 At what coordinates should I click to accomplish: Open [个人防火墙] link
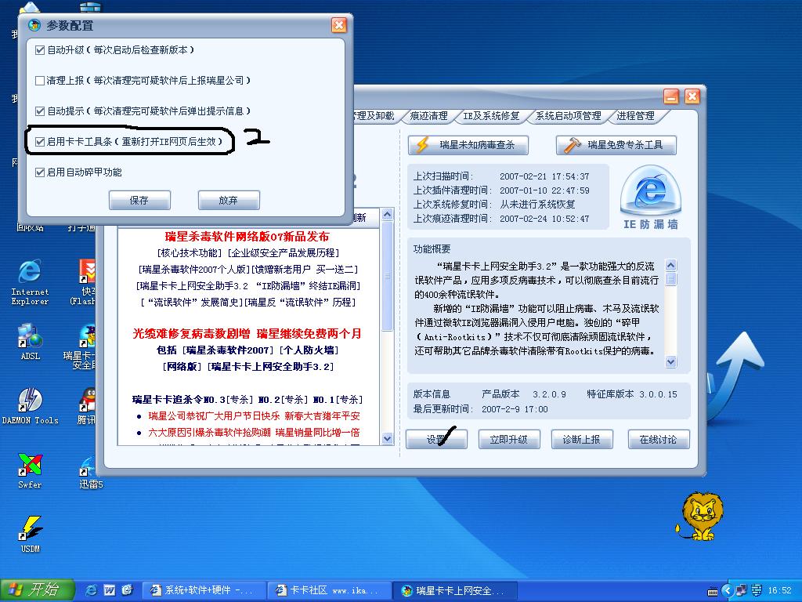(309, 350)
